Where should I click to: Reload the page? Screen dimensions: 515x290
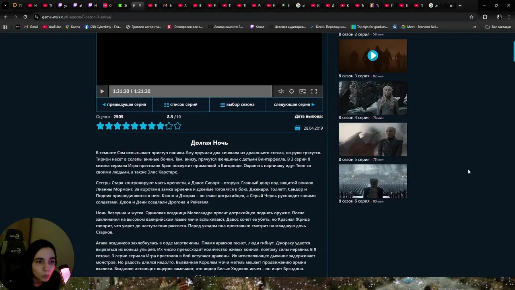(25, 17)
